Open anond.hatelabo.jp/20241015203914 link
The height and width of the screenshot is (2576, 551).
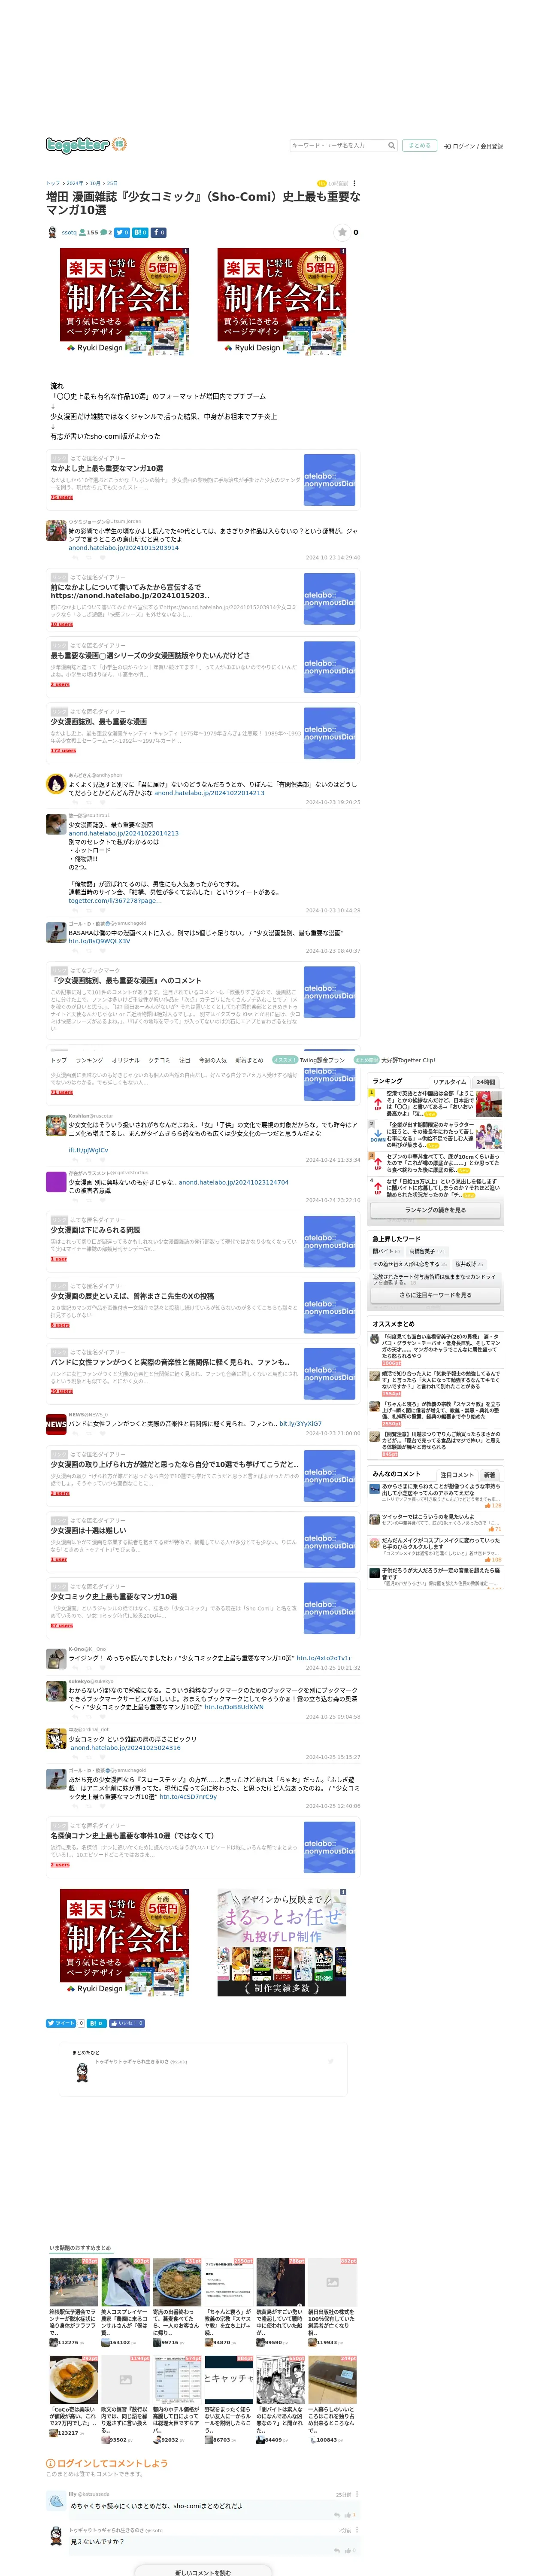[x=123, y=548]
